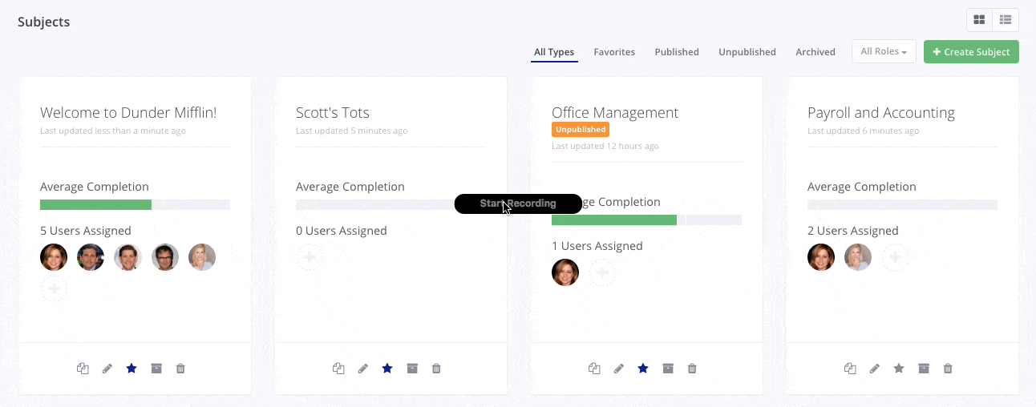Archive the Payroll and Accounting subject
The width and height of the screenshot is (1036, 407).
coord(924,369)
